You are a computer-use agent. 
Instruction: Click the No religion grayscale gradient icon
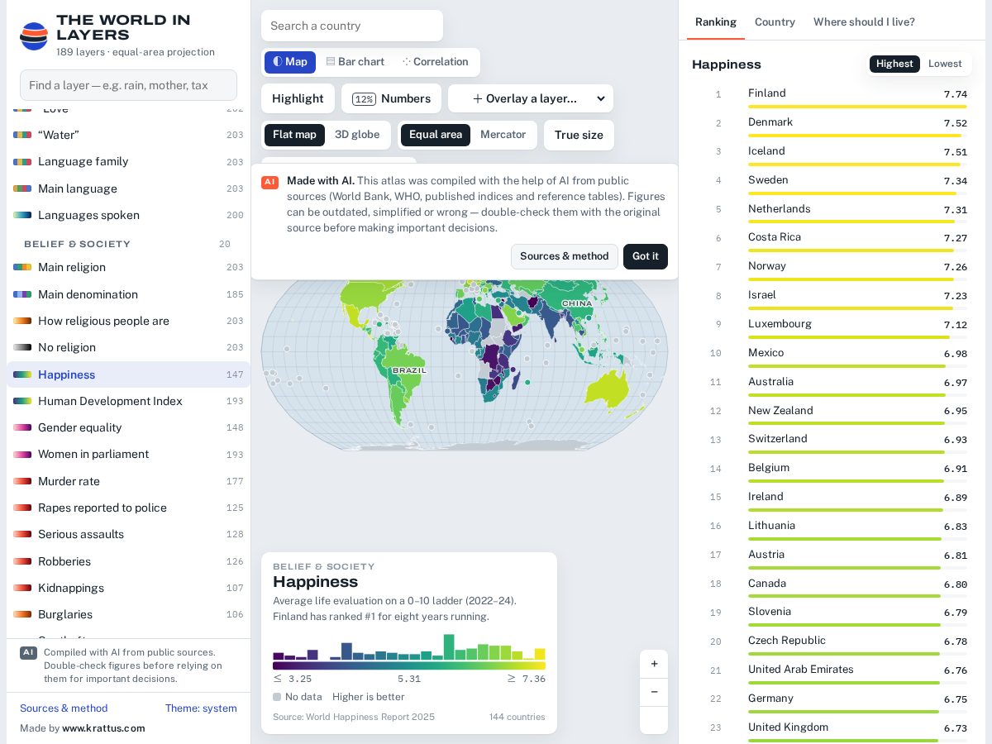(x=22, y=347)
